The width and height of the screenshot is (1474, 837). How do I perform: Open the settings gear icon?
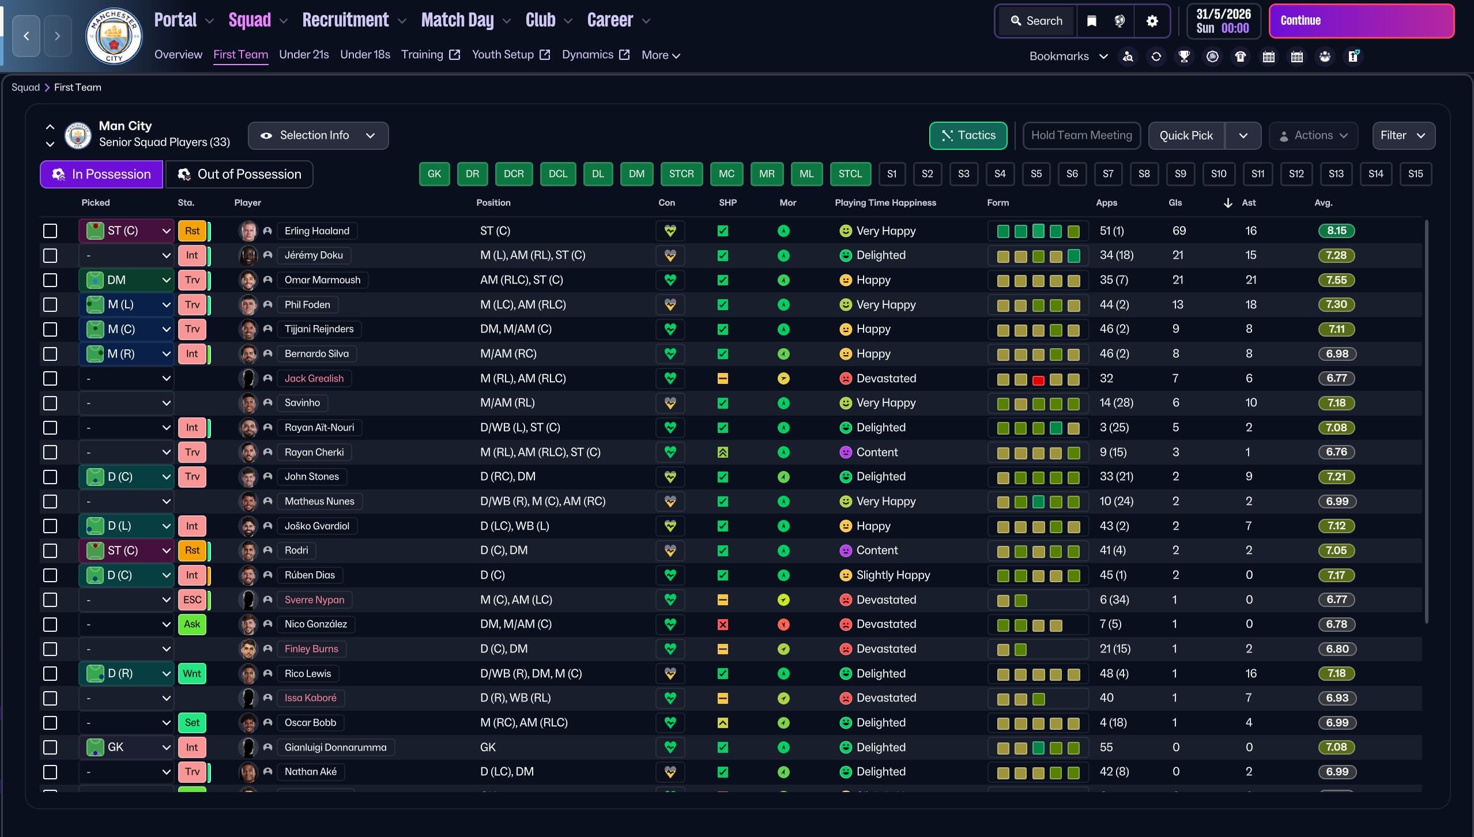pyautogui.click(x=1152, y=21)
